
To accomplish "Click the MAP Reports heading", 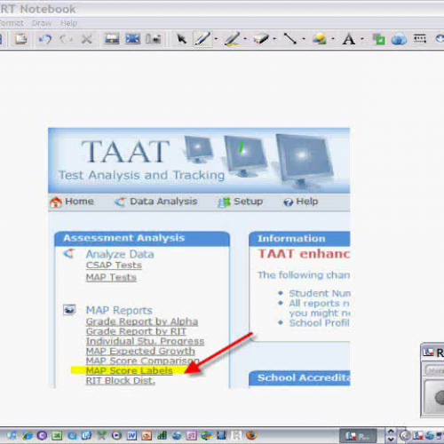I will point(119,310).
